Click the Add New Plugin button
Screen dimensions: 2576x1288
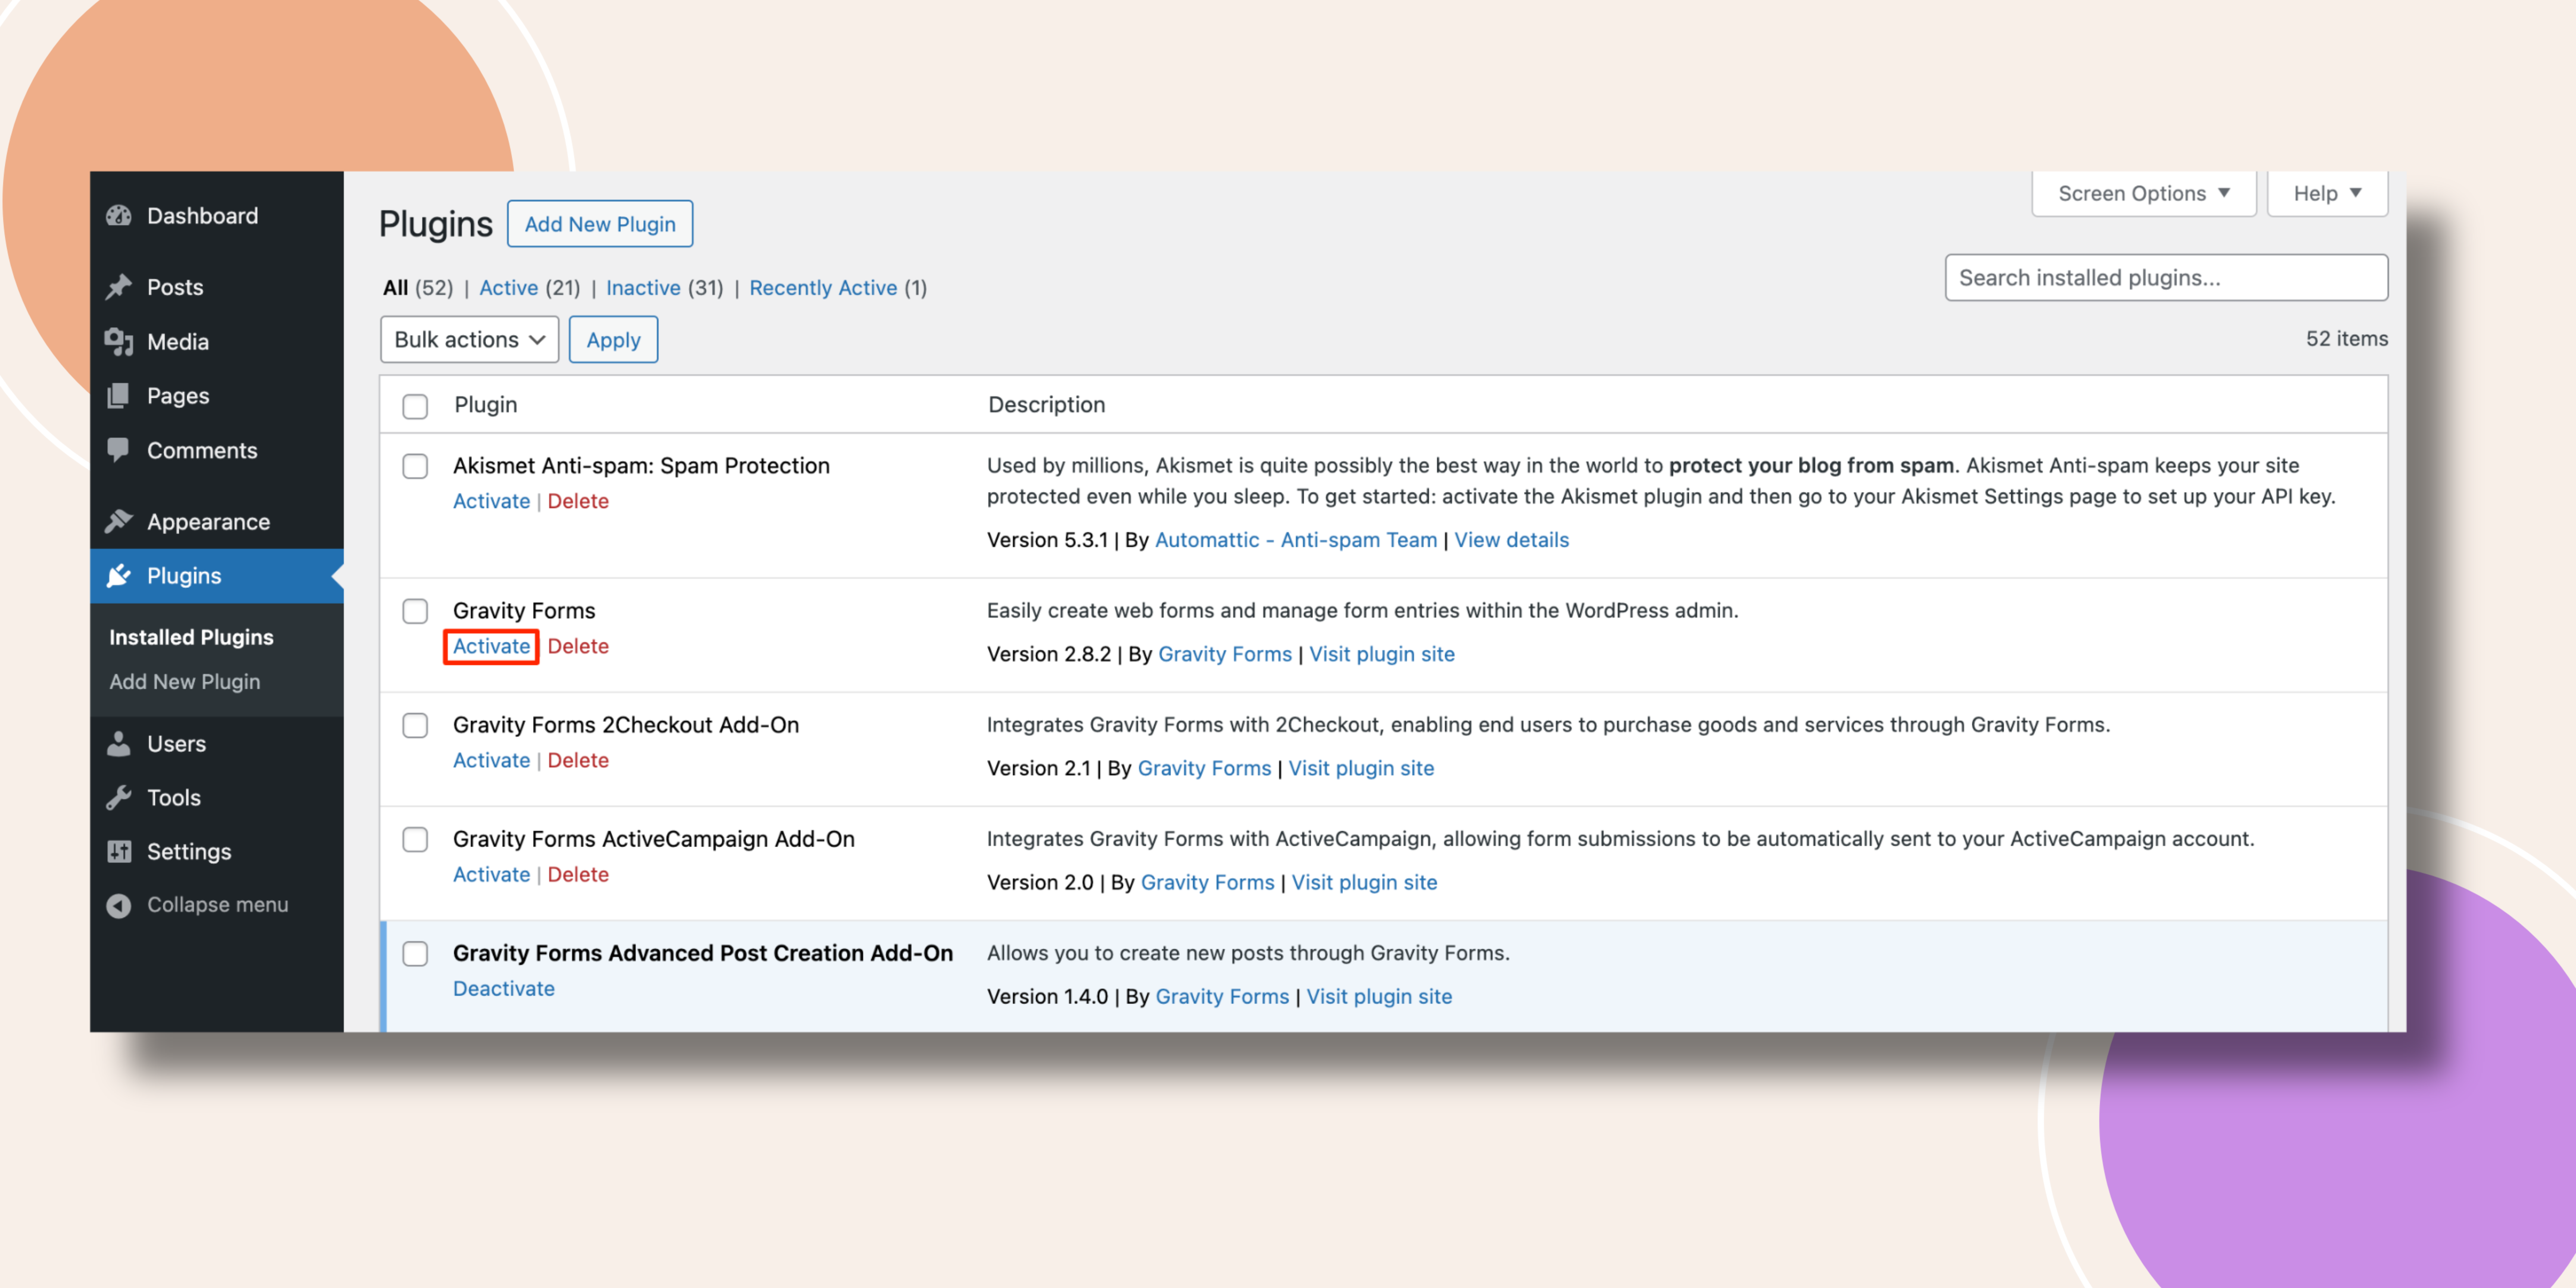(600, 224)
